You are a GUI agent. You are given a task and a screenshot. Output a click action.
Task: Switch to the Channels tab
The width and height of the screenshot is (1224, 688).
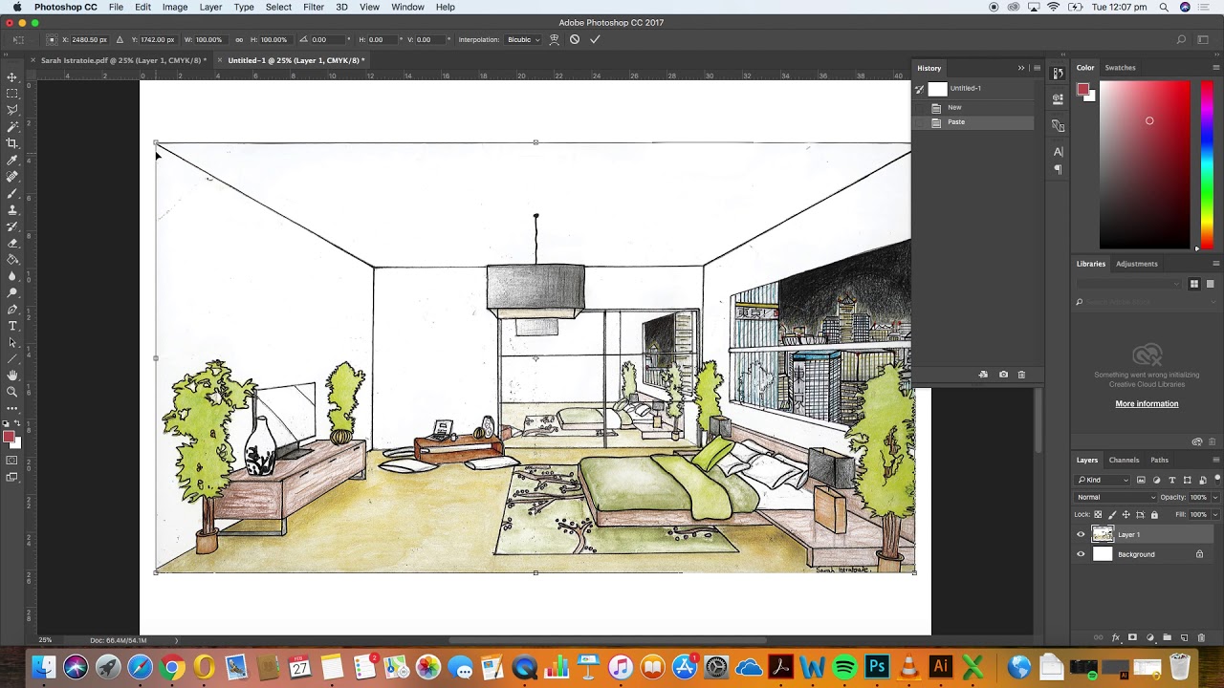(1124, 461)
